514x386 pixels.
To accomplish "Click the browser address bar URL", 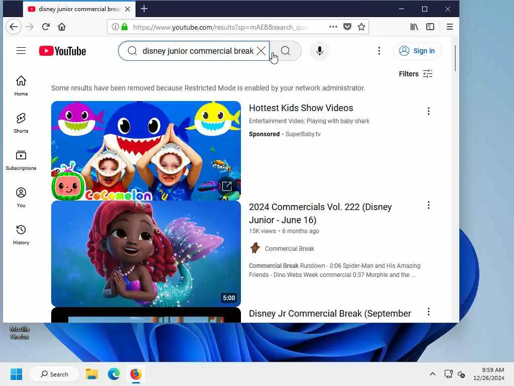I will click(220, 27).
